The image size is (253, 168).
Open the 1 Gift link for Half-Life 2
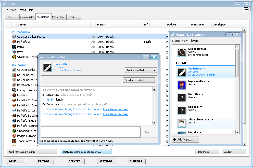pyautogui.click(x=147, y=42)
